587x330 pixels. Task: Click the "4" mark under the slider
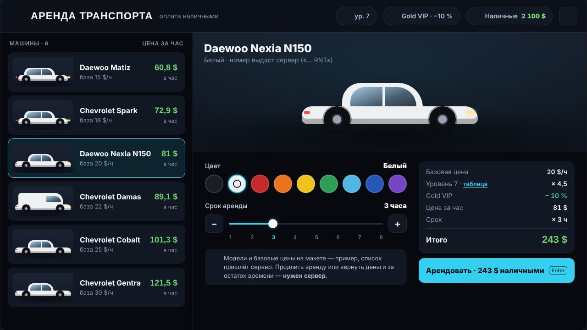coord(295,237)
